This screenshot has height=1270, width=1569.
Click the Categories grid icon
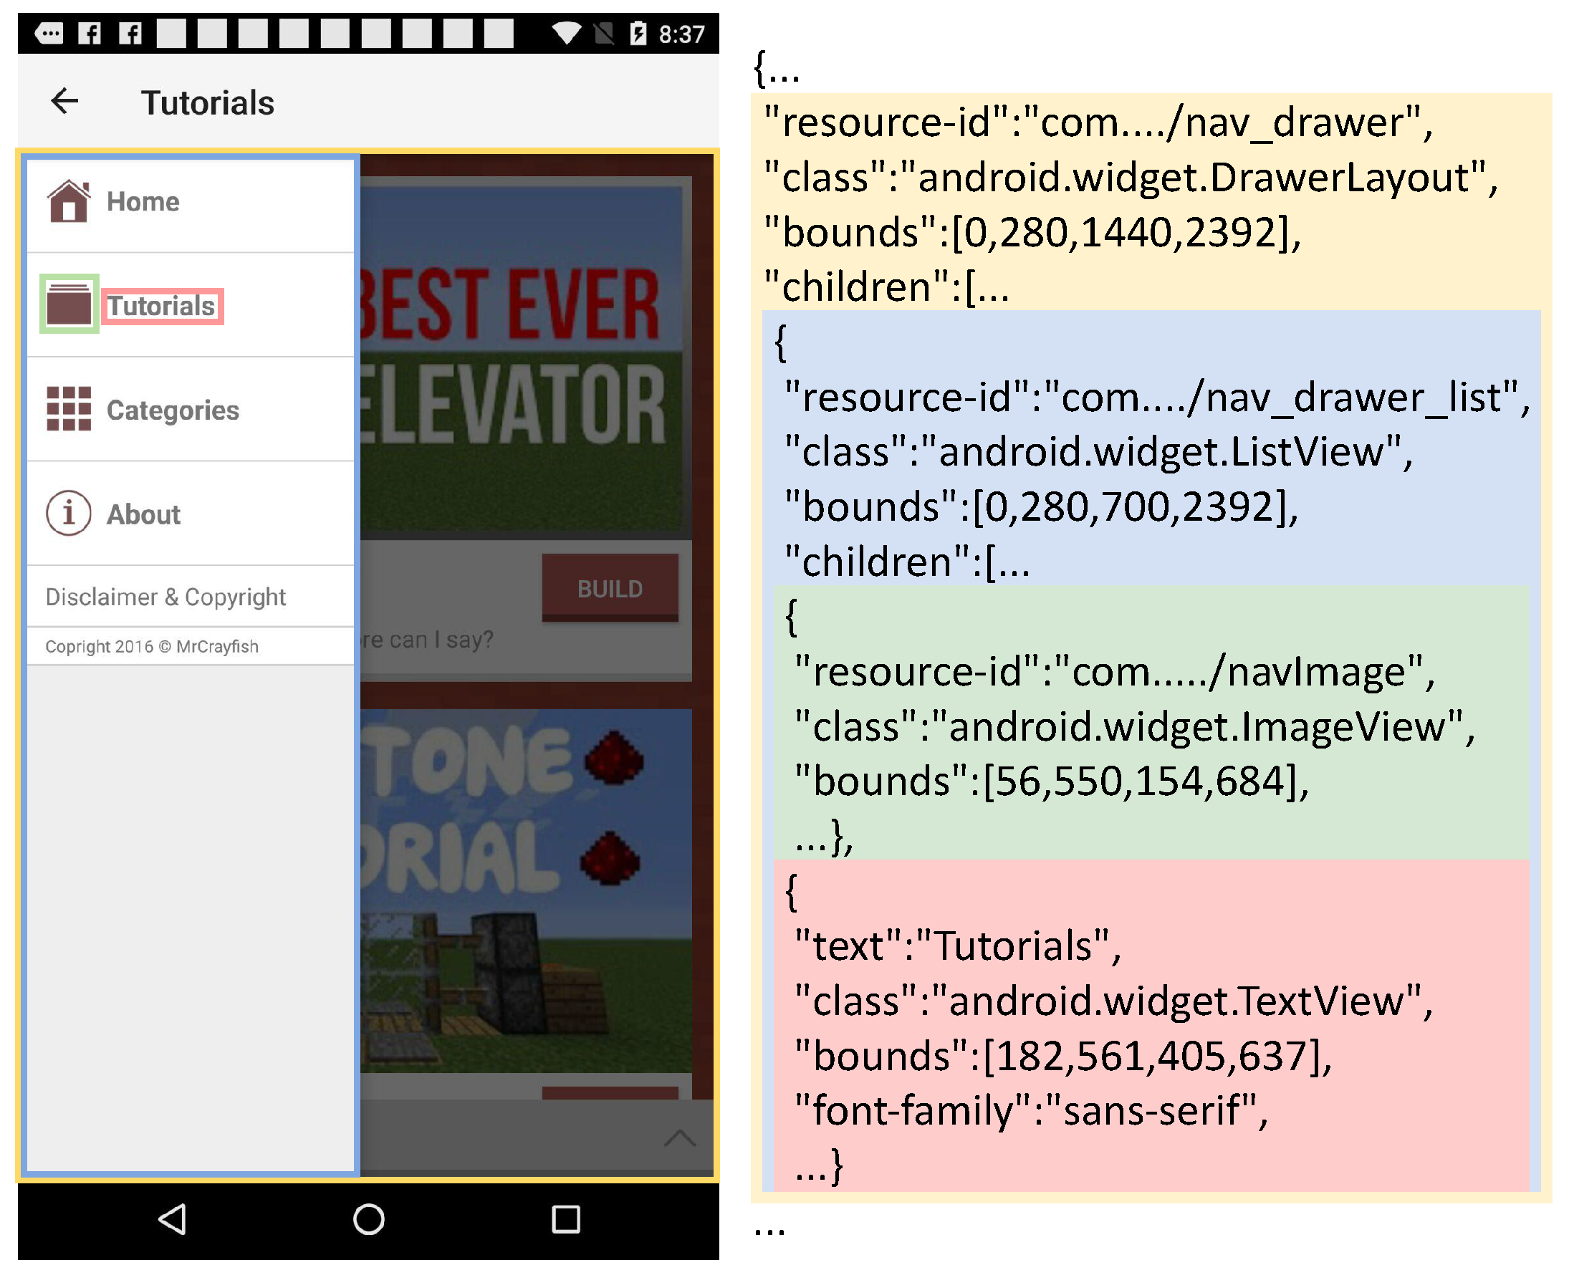(69, 409)
